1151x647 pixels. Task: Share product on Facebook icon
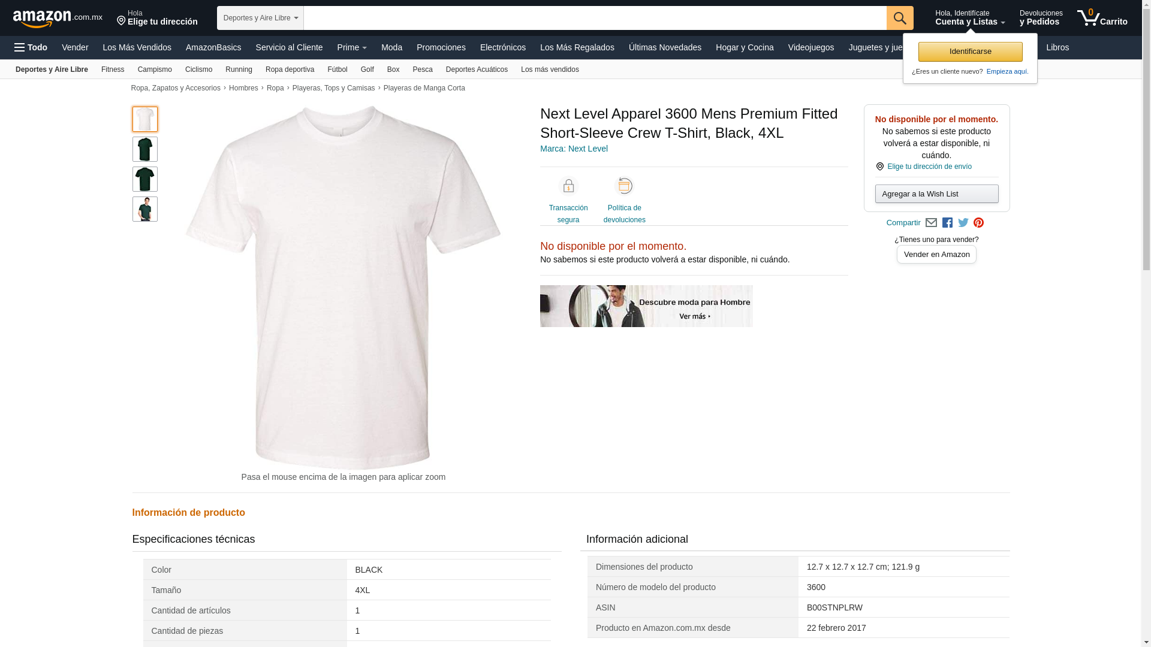click(947, 223)
